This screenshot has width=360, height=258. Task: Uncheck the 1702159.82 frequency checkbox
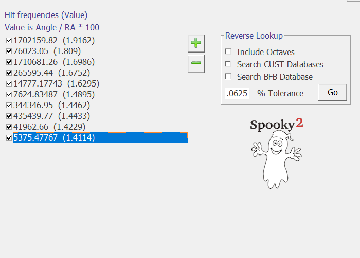[x=9, y=40]
